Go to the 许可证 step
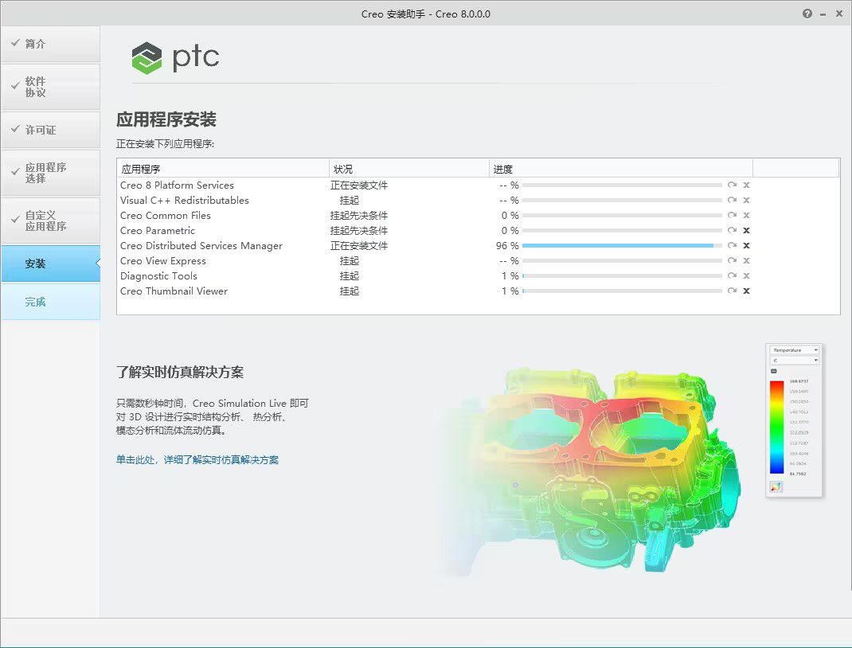 [x=50, y=130]
